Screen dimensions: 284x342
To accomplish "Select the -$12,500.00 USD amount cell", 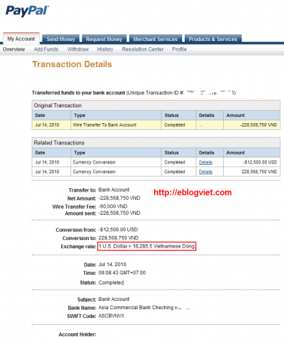I will [x=252, y=162].
